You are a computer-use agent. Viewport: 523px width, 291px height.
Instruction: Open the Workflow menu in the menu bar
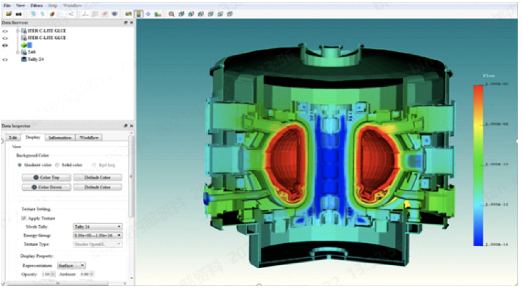click(72, 6)
